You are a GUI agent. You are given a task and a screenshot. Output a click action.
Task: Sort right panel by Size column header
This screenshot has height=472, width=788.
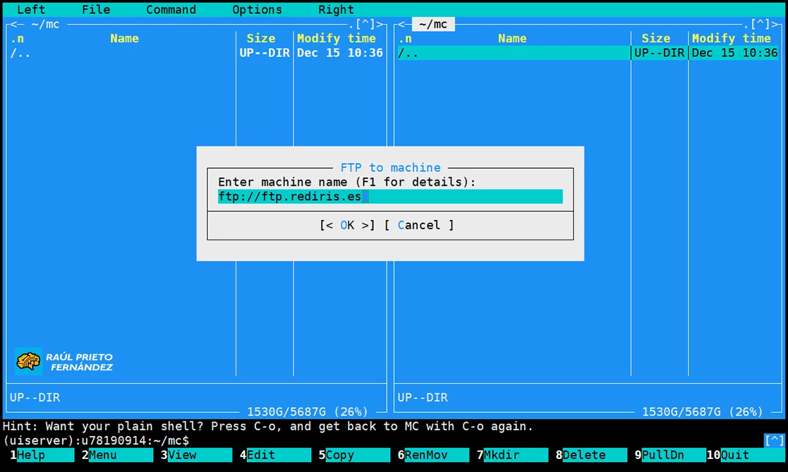click(x=655, y=39)
